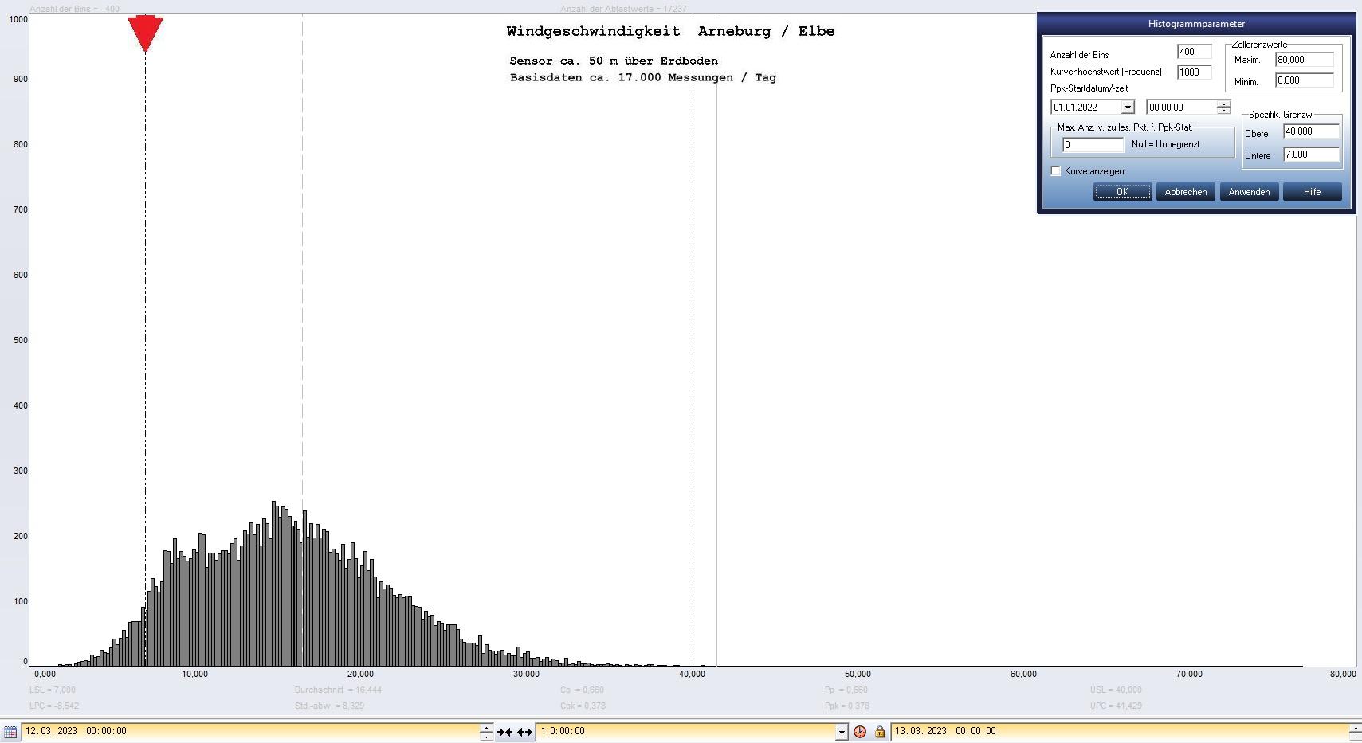Click the Ppk = 0,378 text
The height and width of the screenshot is (743, 1362).
pos(847,706)
